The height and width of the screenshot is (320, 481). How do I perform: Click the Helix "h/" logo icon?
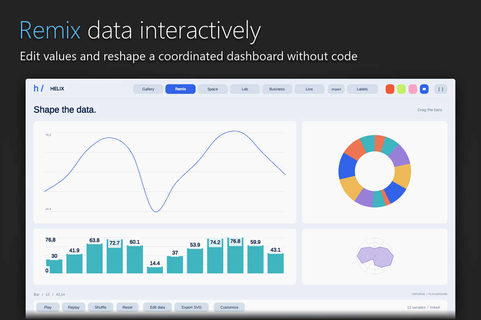[x=38, y=89]
